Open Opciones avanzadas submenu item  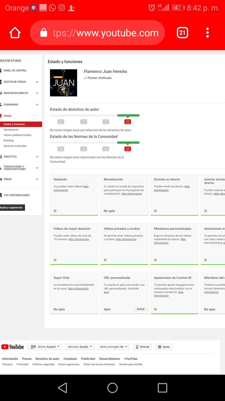click(x=15, y=146)
